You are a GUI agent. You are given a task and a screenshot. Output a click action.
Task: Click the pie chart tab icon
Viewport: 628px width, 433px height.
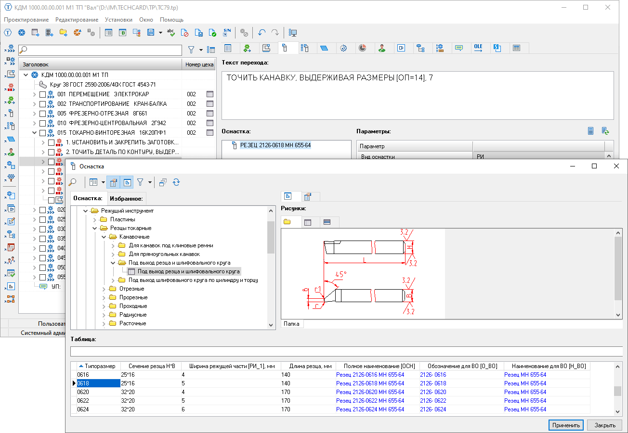[x=363, y=48]
